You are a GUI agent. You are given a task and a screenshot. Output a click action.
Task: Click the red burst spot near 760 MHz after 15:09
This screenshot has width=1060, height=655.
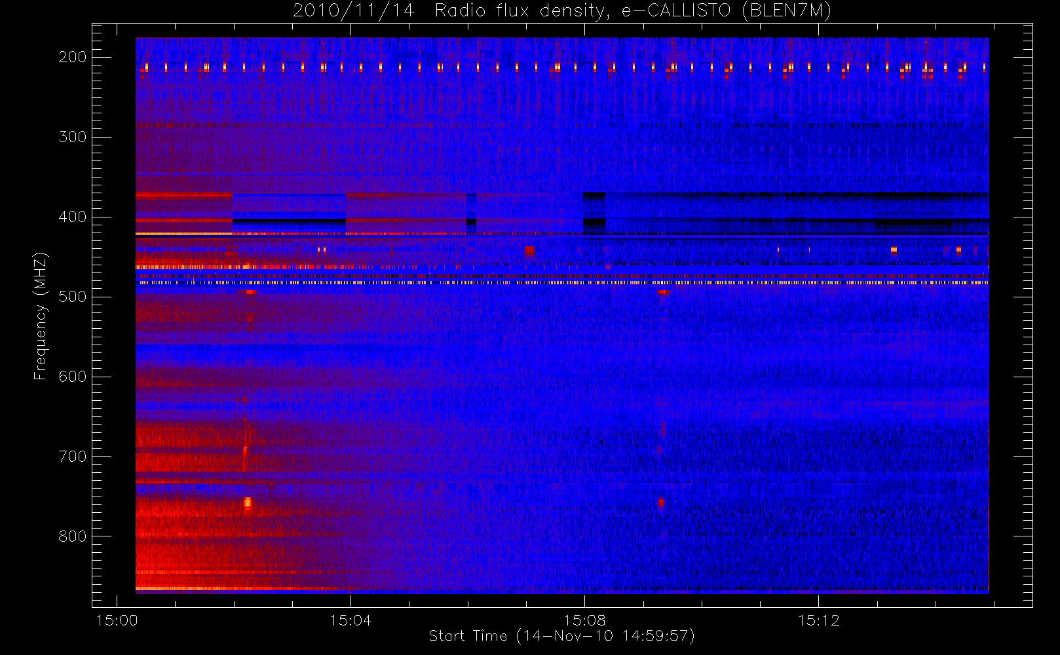point(661,503)
